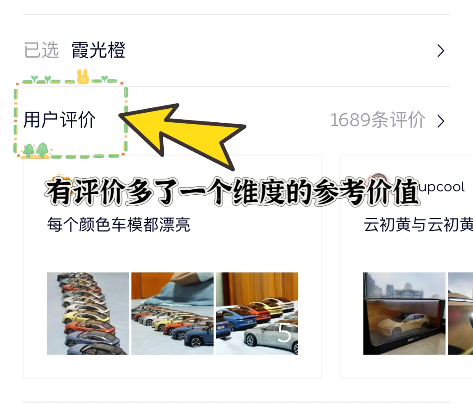
Task: Open the first review photo of lined-up car models
Action: pyautogui.click(x=88, y=313)
